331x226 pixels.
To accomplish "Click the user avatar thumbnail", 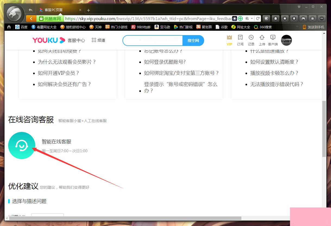I will point(286,40).
